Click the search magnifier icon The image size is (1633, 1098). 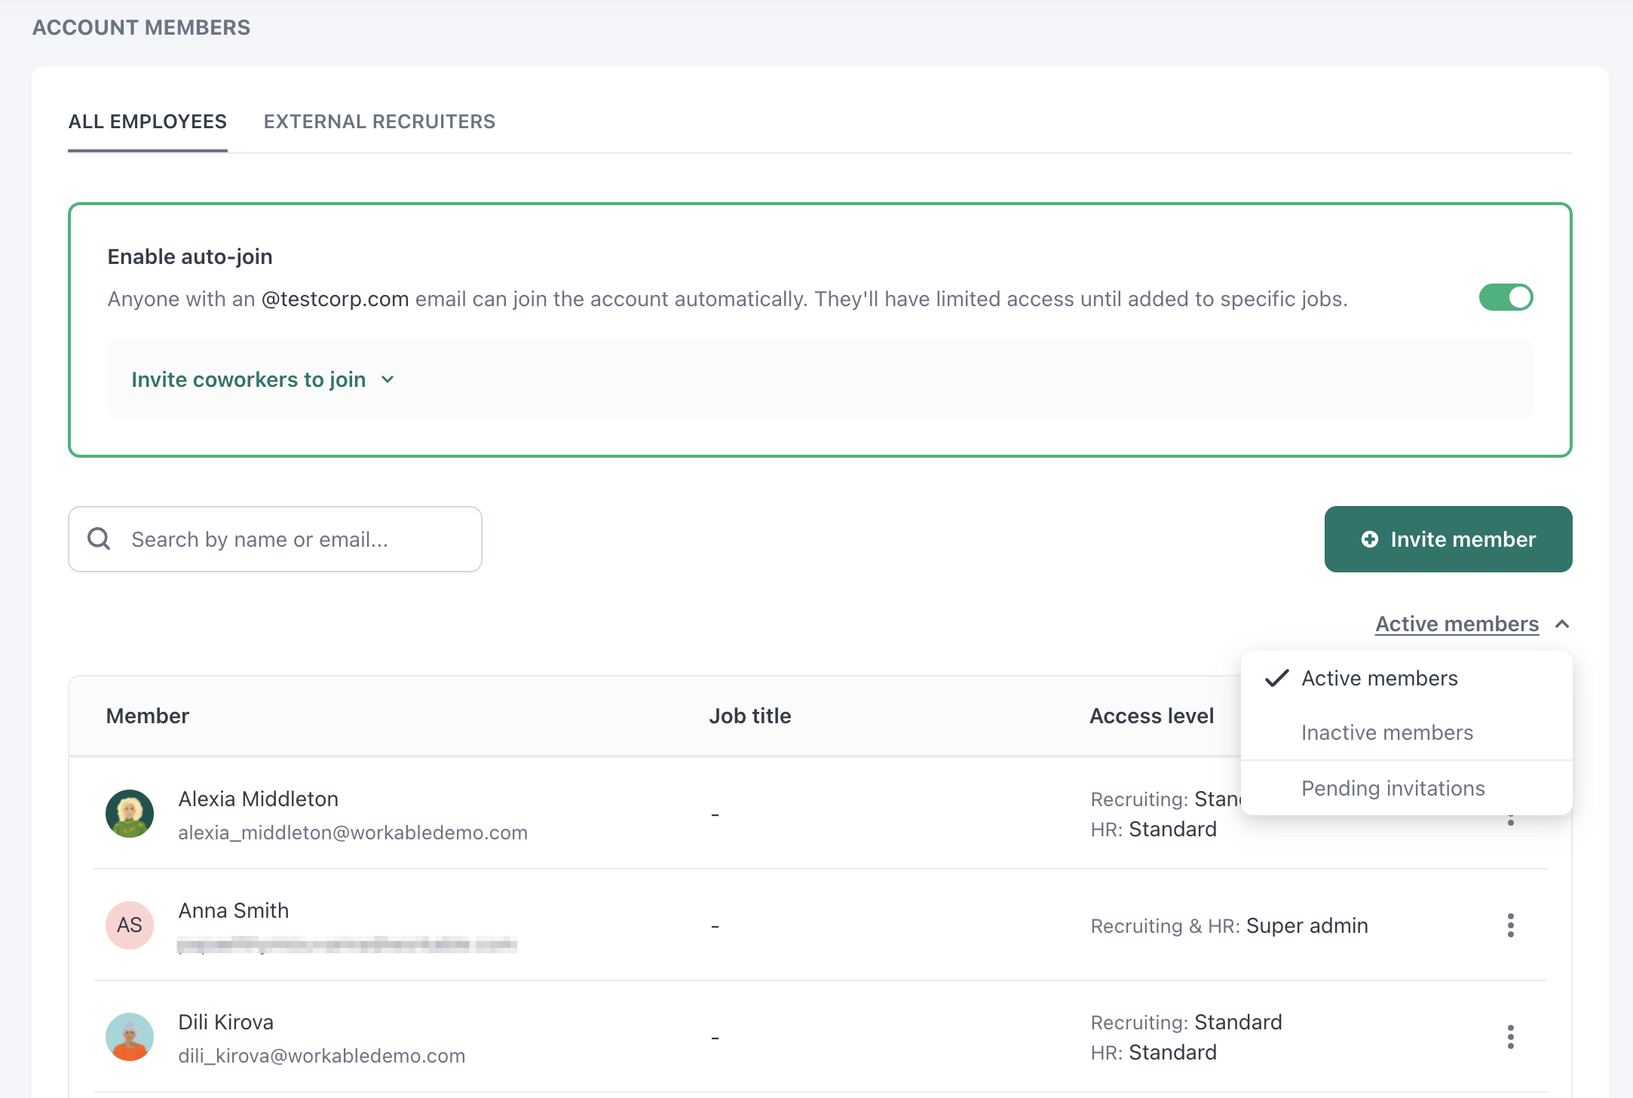pyautogui.click(x=99, y=538)
